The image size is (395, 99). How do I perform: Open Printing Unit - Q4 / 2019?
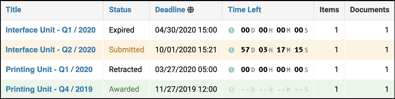coord(49,89)
